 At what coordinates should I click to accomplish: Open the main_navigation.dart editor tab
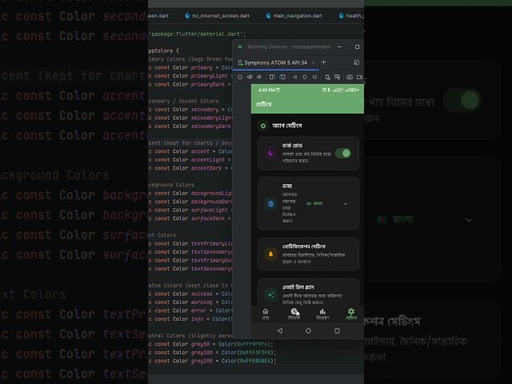click(x=294, y=16)
